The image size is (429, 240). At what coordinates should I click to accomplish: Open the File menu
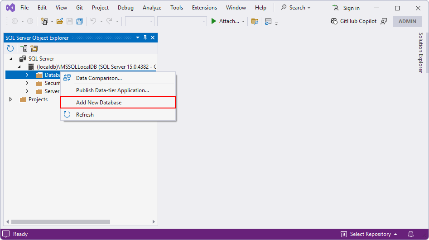24,8
